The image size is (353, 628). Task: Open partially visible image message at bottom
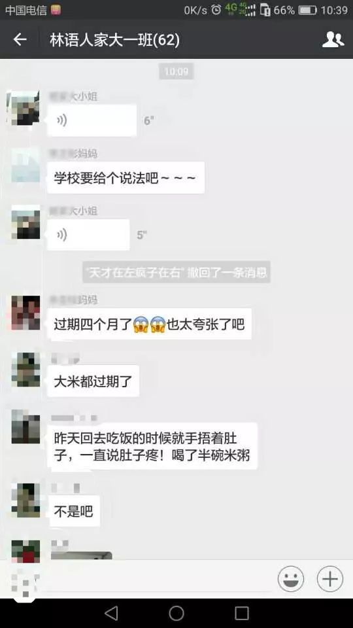pos(81,555)
